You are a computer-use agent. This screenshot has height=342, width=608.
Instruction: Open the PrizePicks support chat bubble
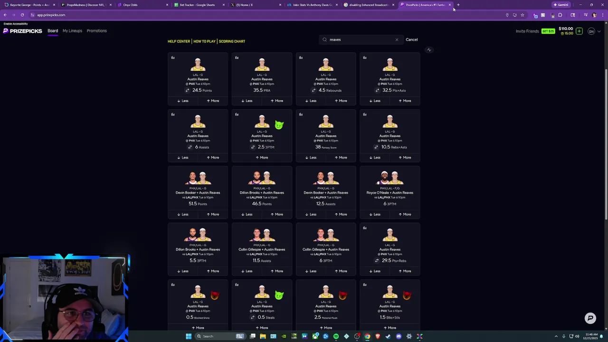(590, 318)
